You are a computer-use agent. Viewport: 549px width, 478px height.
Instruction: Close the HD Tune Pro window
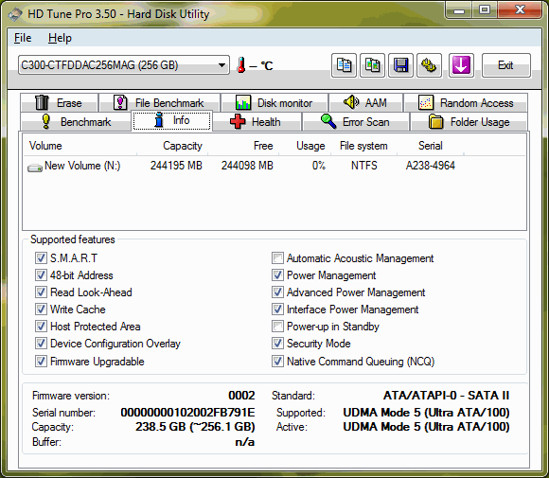click(x=520, y=10)
